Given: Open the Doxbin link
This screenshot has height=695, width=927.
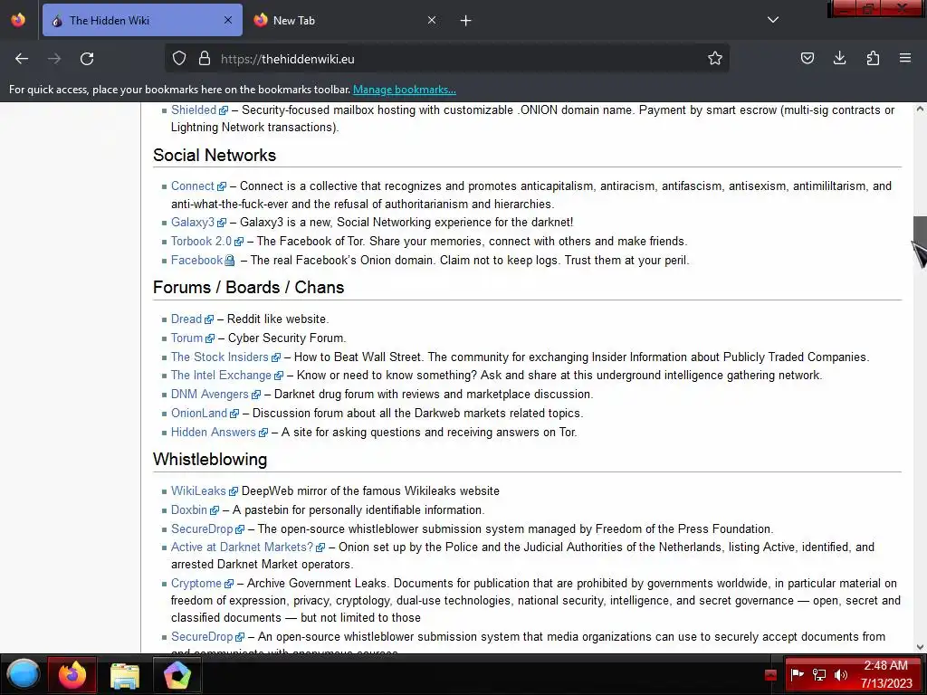Looking at the screenshot, I should point(189,510).
